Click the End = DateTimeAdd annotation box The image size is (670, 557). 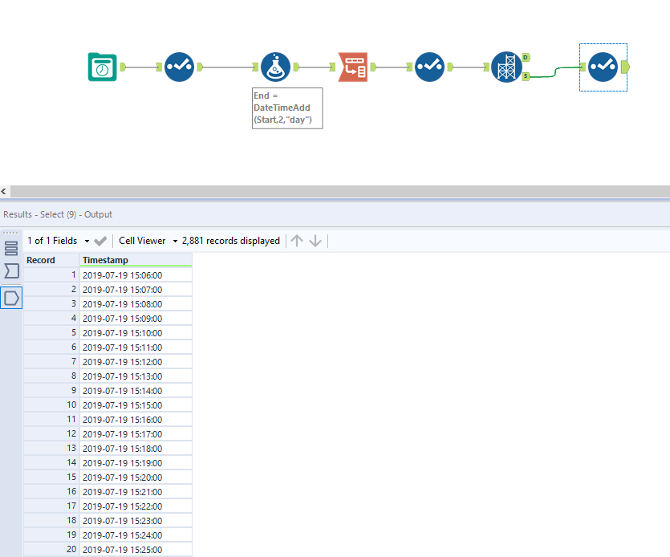[x=287, y=108]
